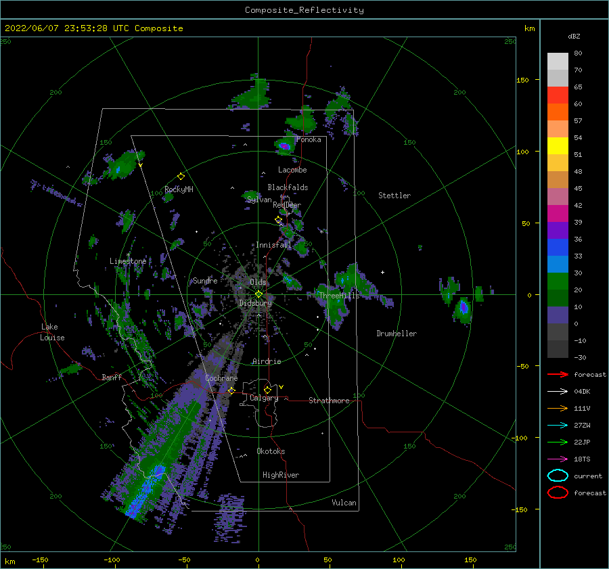Click the Lake Louise label

[x=53, y=332]
